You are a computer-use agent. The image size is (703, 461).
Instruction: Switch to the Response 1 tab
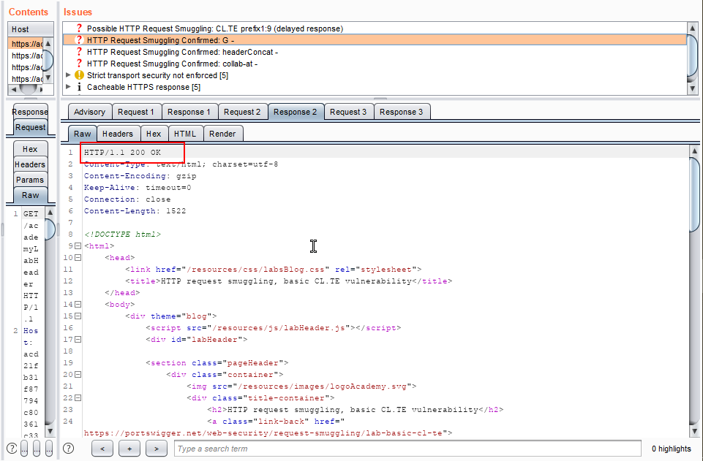point(189,112)
